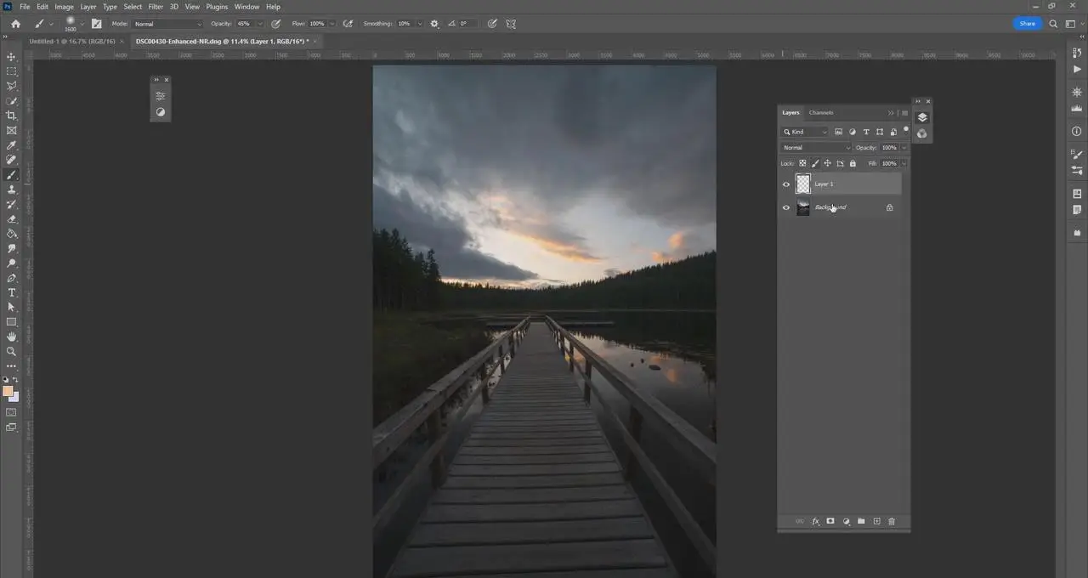Hide the Layer 1 layer
Image resolution: width=1088 pixels, height=578 pixels.
786,184
